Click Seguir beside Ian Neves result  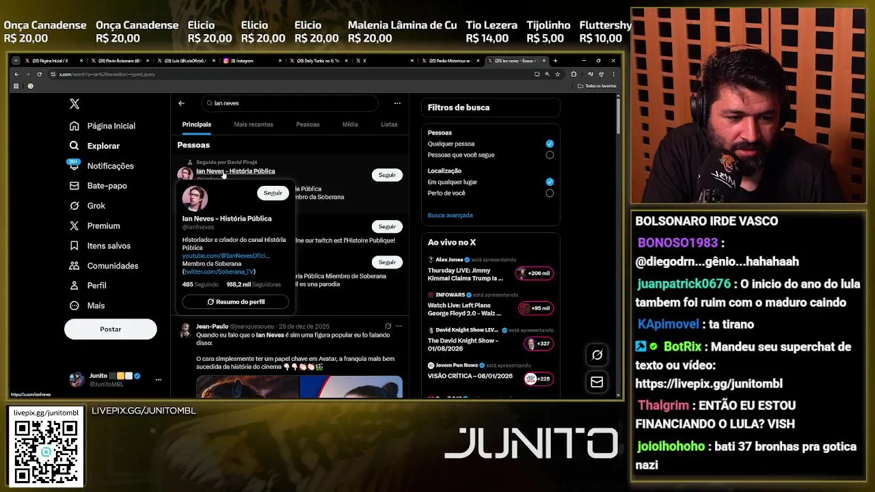[387, 175]
